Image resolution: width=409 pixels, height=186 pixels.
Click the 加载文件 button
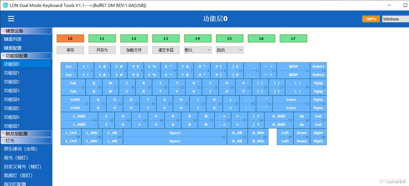[134, 50]
